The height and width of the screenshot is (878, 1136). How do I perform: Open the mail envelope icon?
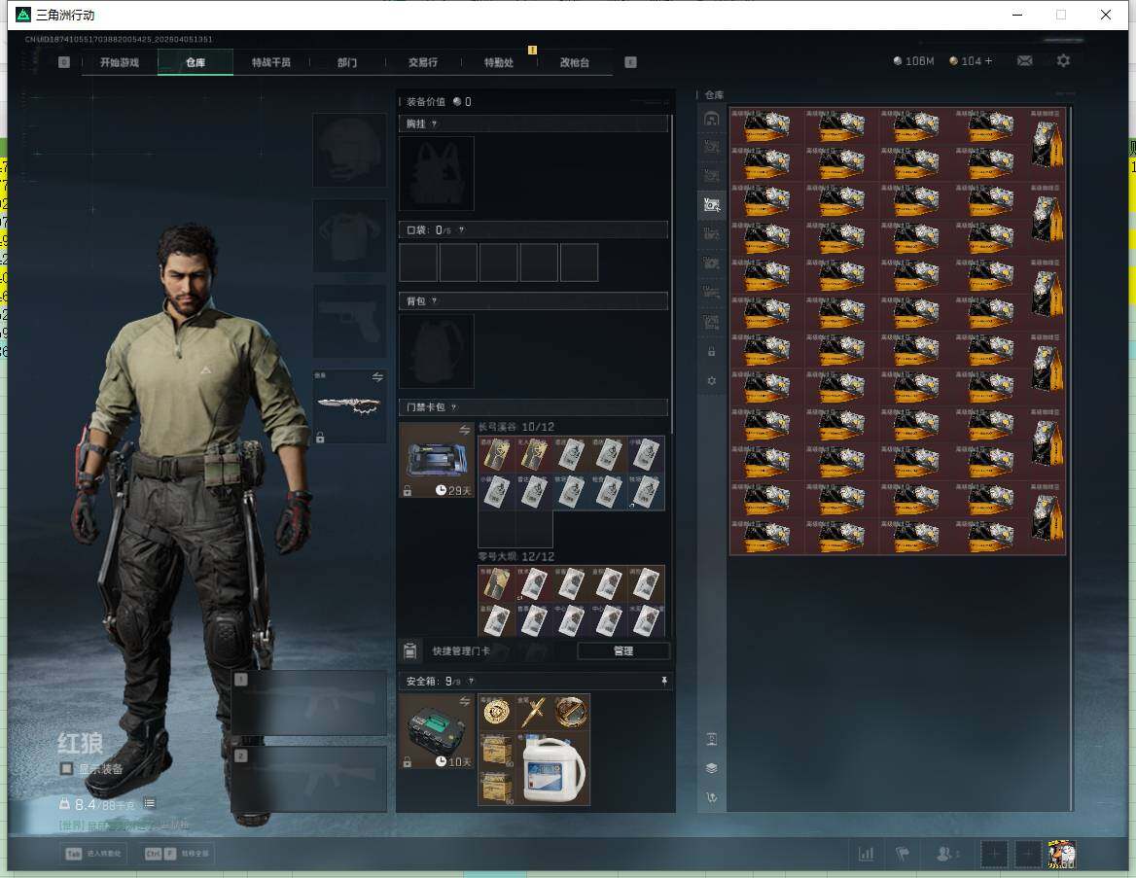click(x=1024, y=61)
